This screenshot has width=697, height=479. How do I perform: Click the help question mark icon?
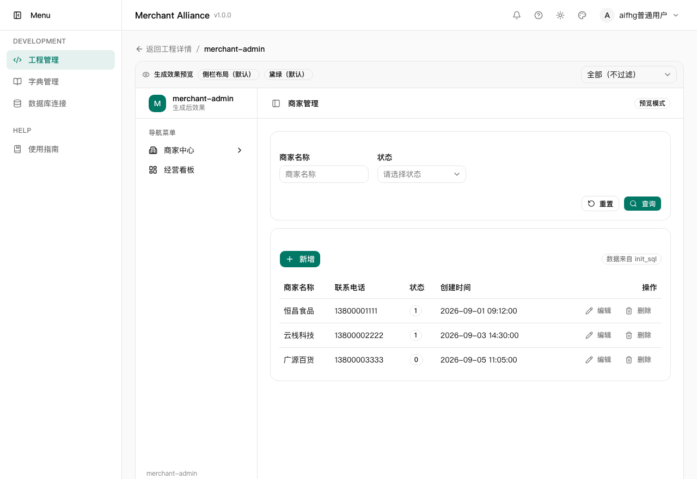tap(539, 15)
